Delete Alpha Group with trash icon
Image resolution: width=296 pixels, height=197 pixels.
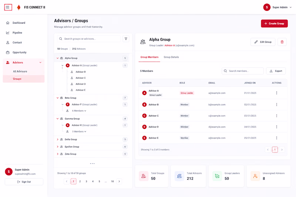click(282, 42)
